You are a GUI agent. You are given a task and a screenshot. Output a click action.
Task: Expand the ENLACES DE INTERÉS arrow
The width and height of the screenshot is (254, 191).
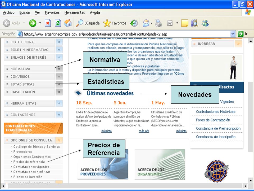point(59,58)
